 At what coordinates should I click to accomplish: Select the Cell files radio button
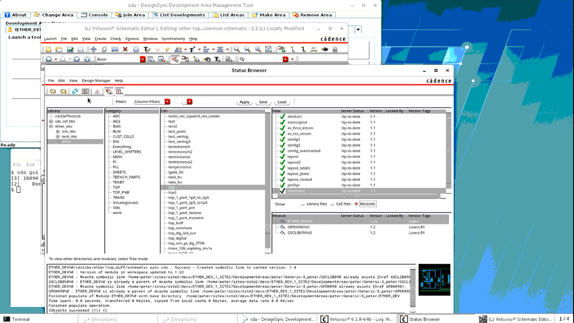[332, 204]
